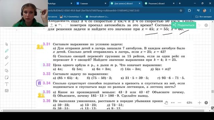Open the Личный кабинет bookmark
214x120 pixels.
pos(97,17)
